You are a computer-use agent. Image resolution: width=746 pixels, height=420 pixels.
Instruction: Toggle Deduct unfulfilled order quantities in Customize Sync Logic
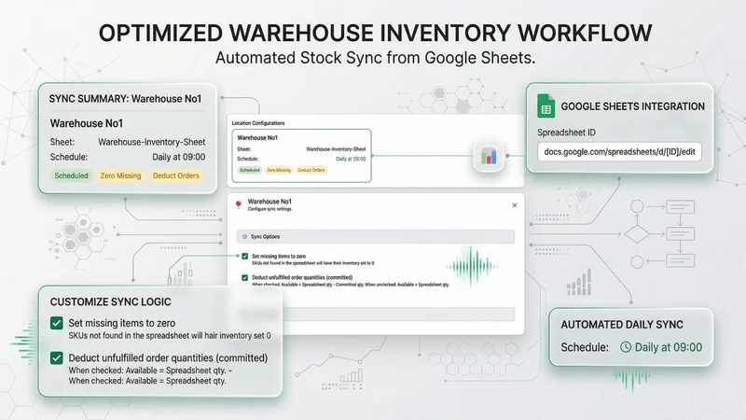57,358
